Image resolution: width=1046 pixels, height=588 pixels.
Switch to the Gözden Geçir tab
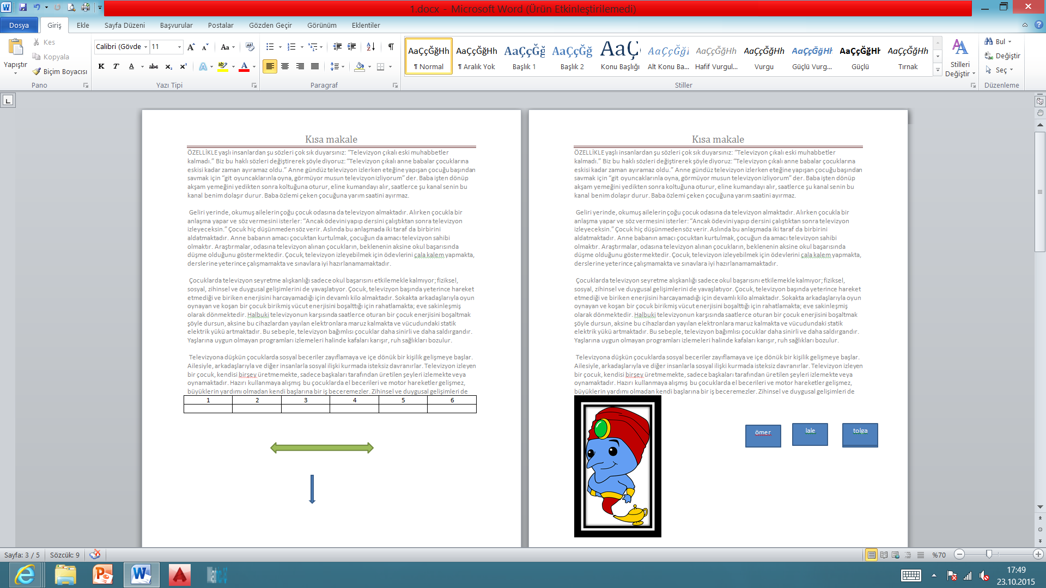pyautogui.click(x=270, y=25)
